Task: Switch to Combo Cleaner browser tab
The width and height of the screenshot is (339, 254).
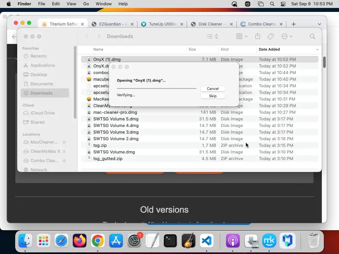Action: 262,24
